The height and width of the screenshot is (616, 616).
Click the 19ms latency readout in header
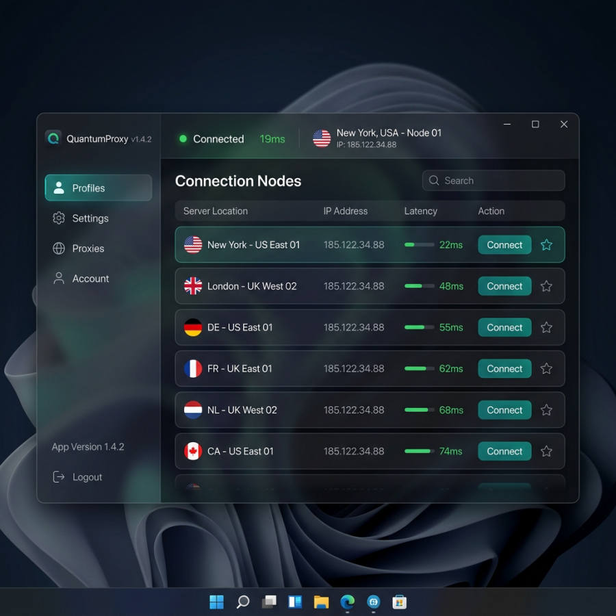(272, 139)
